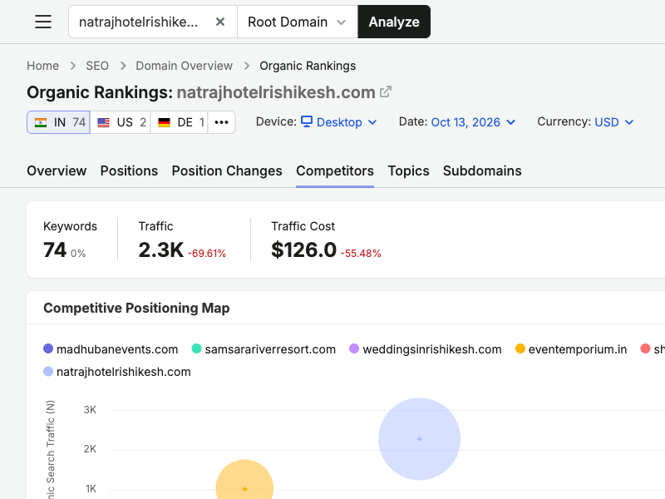665x499 pixels.
Task: Click the breadcrumb chevron after SEO
Action: [123, 66]
